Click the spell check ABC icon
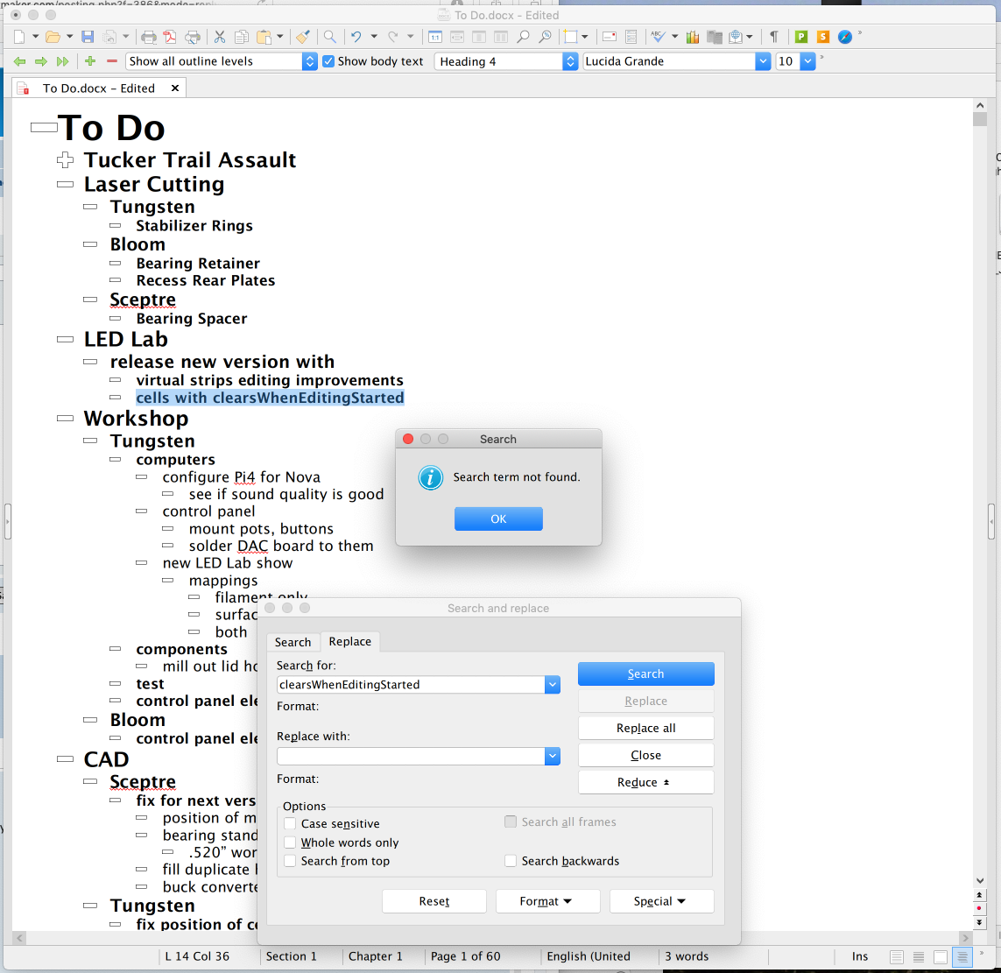1001x973 pixels. [657, 37]
